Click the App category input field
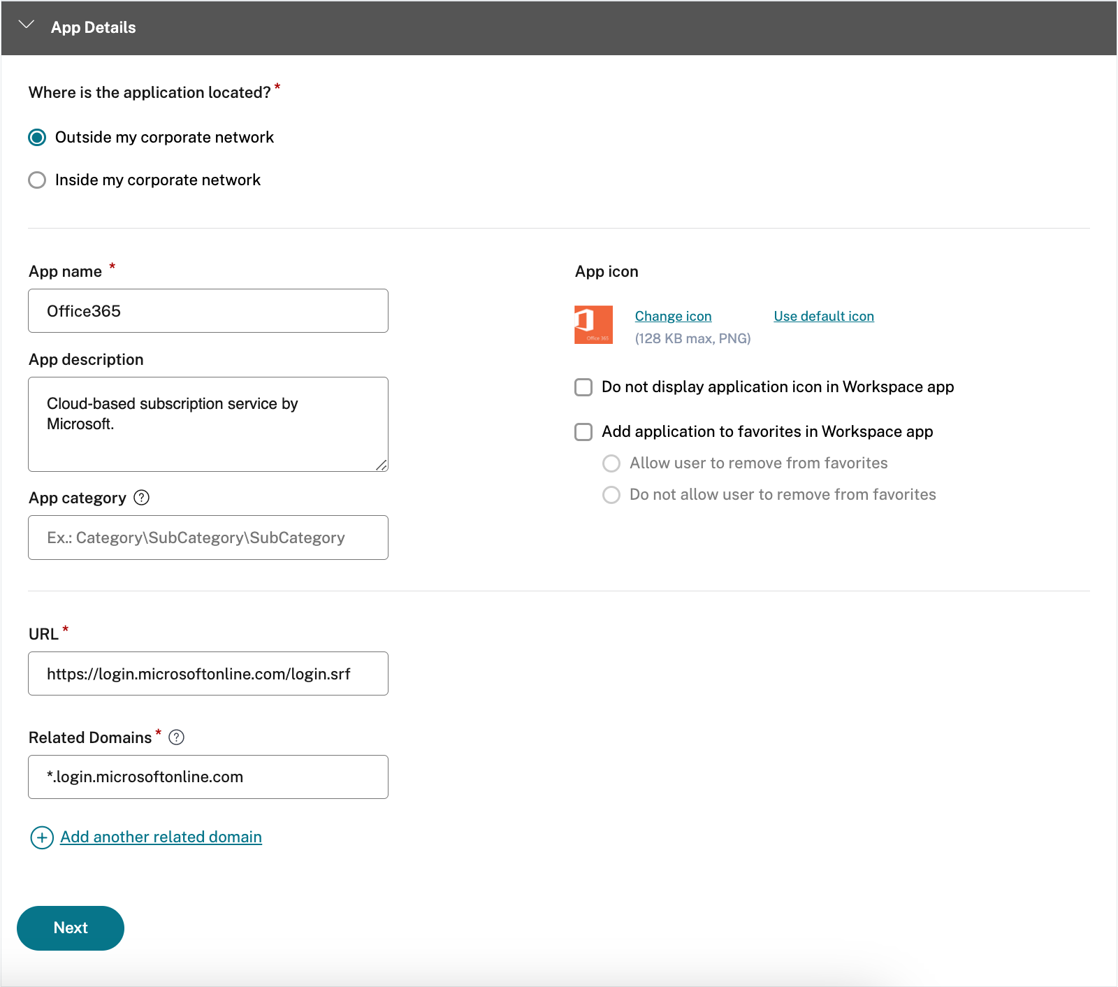 (208, 538)
